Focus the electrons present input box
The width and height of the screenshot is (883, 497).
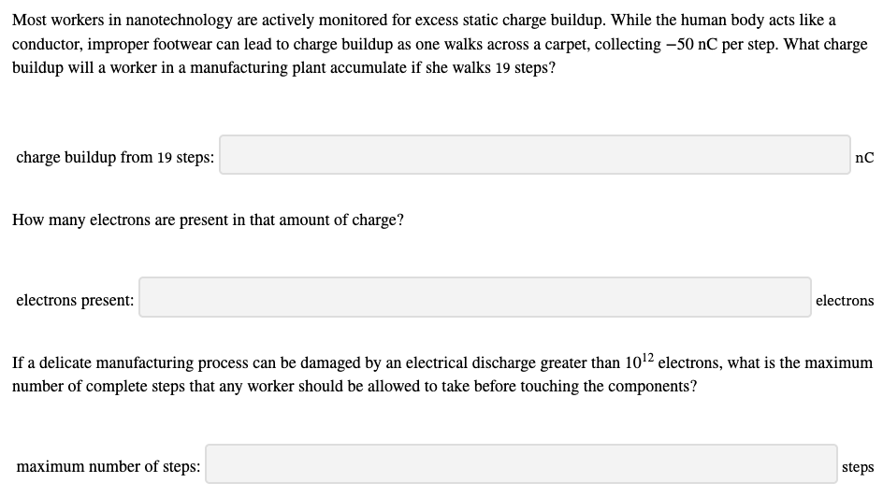click(475, 297)
